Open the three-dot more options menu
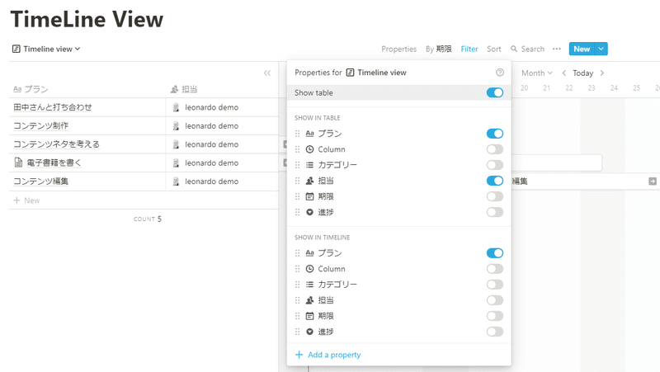 click(x=556, y=49)
